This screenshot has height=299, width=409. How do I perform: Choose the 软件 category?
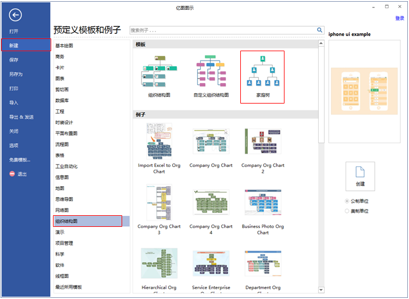(60, 265)
